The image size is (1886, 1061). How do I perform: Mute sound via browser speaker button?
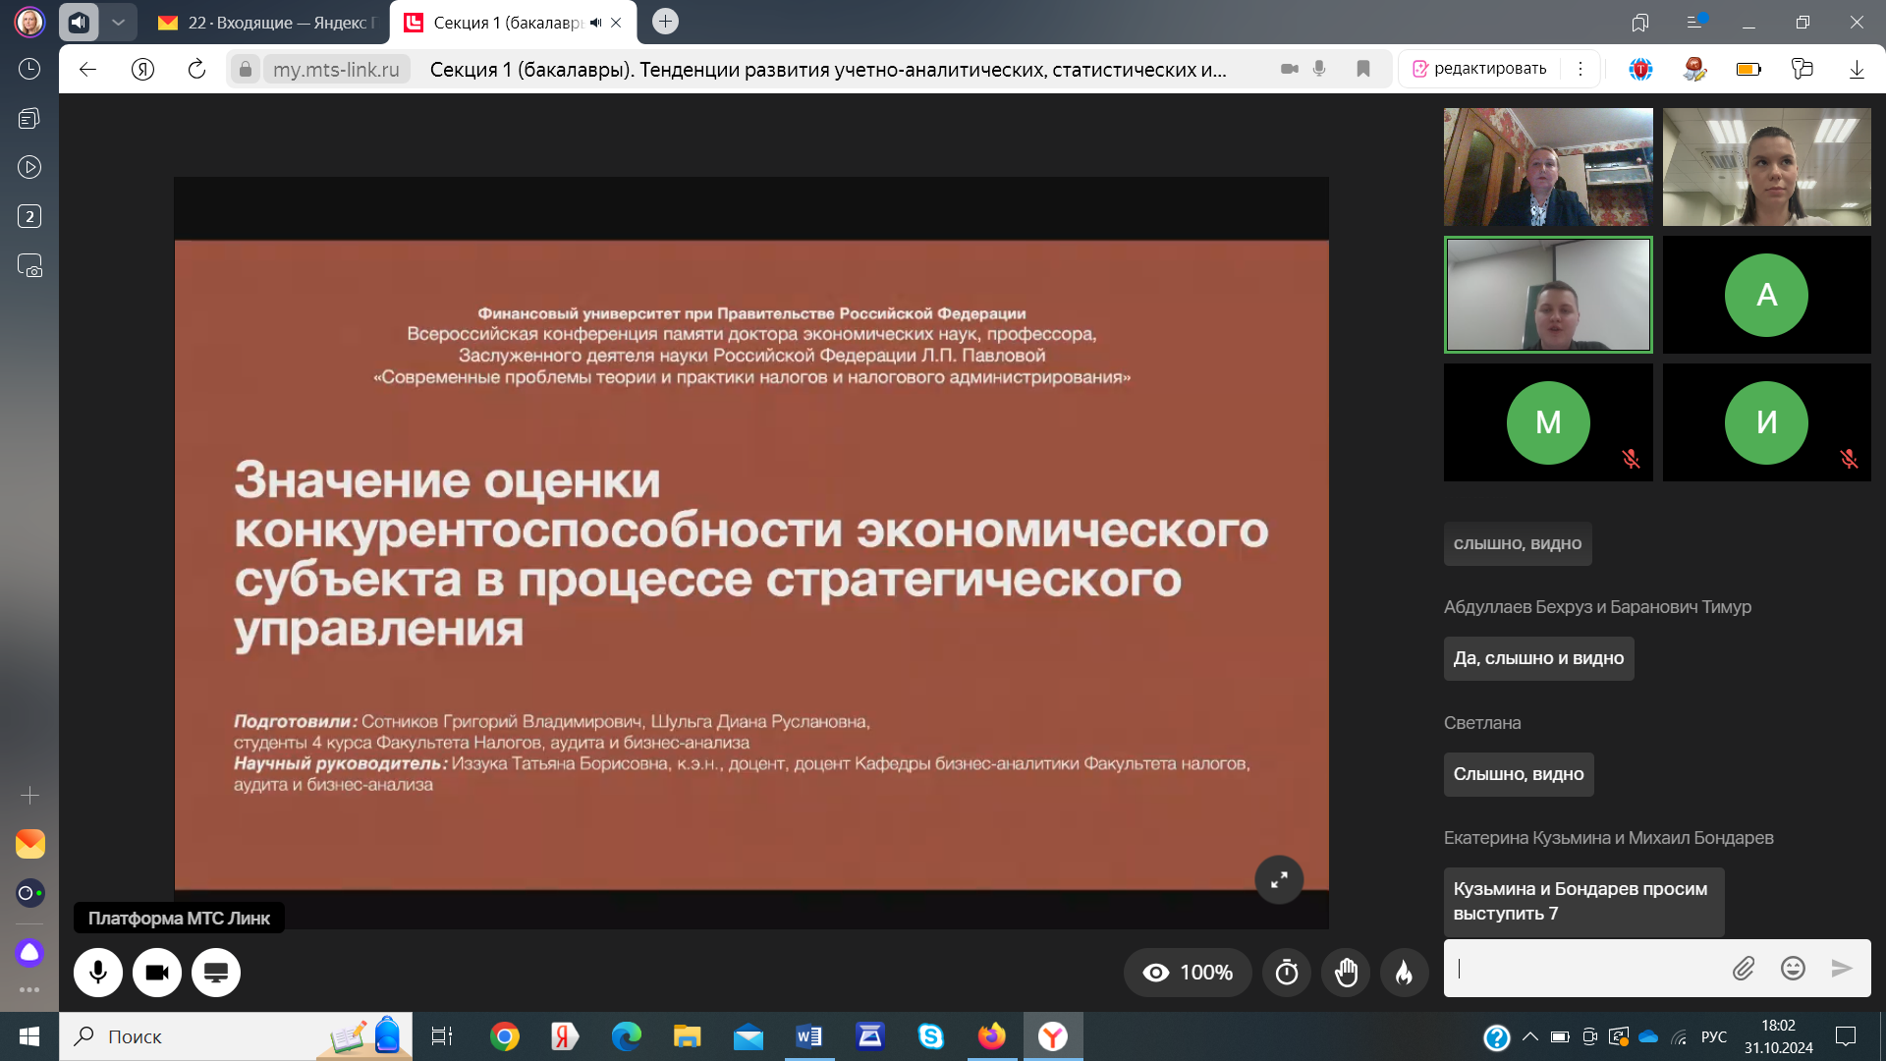79,22
